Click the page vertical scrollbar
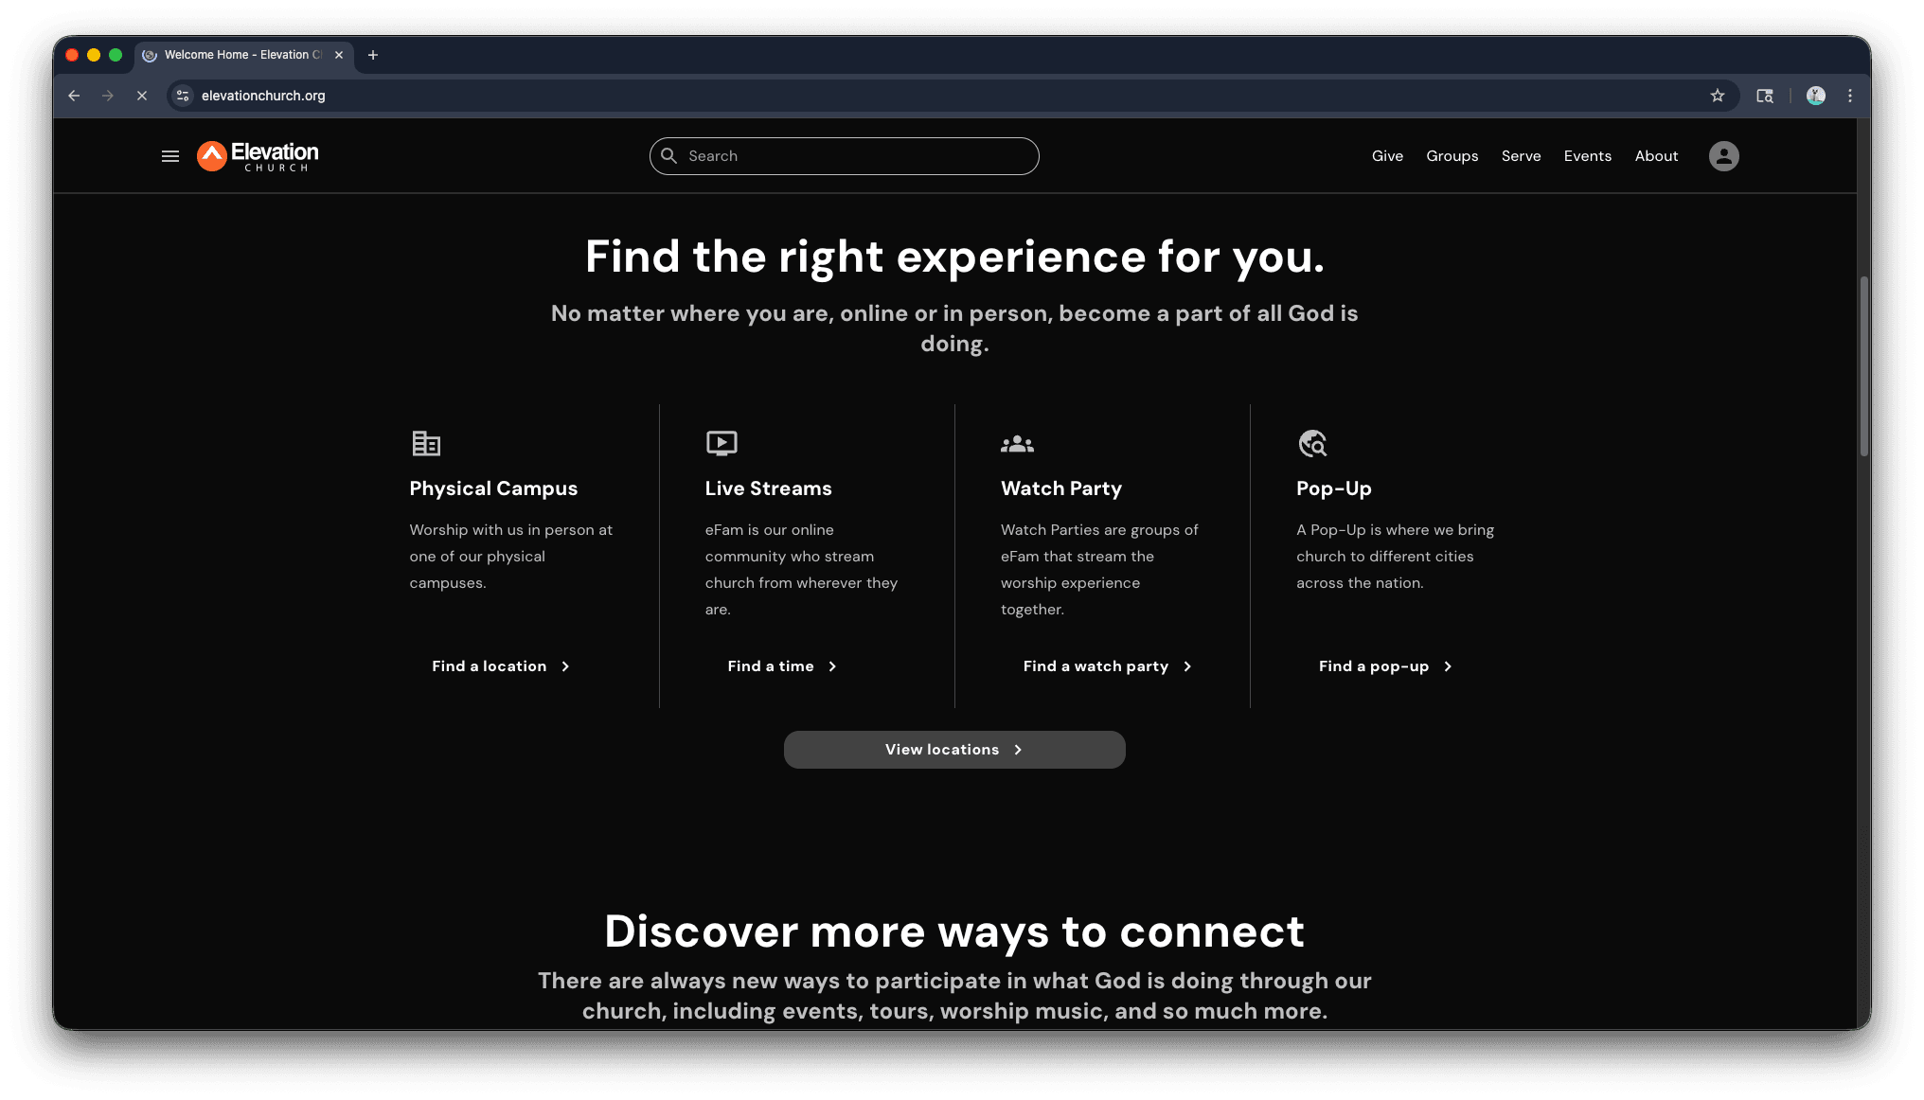 pos(1863,366)
